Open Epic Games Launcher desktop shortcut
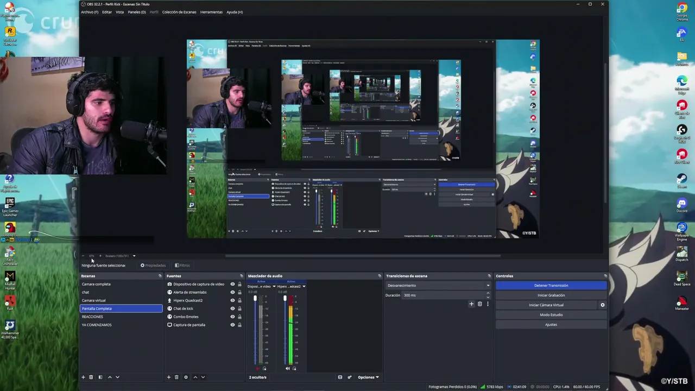 [10, 205]
